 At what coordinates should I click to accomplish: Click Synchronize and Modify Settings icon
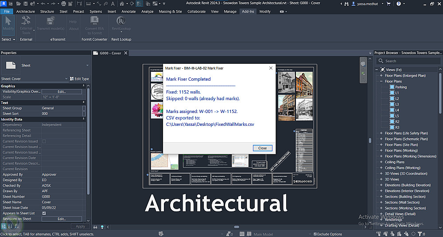[x=32, y=4]
